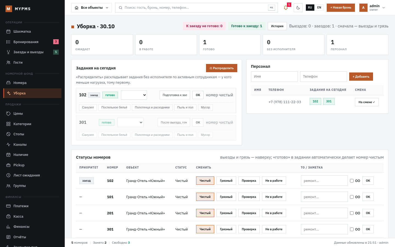Click the Цены tag icon
395x247 pixels.
point(8,114)
